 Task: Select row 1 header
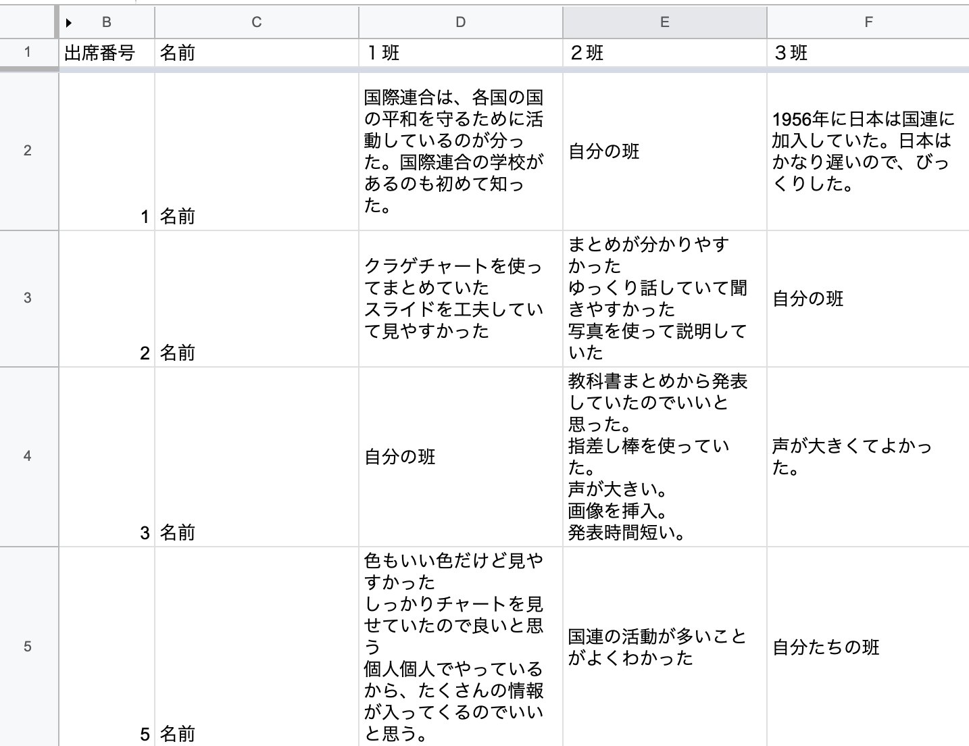click(x=28, y=53)
